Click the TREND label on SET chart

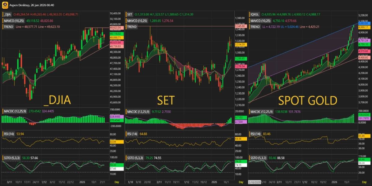[132, 27]
